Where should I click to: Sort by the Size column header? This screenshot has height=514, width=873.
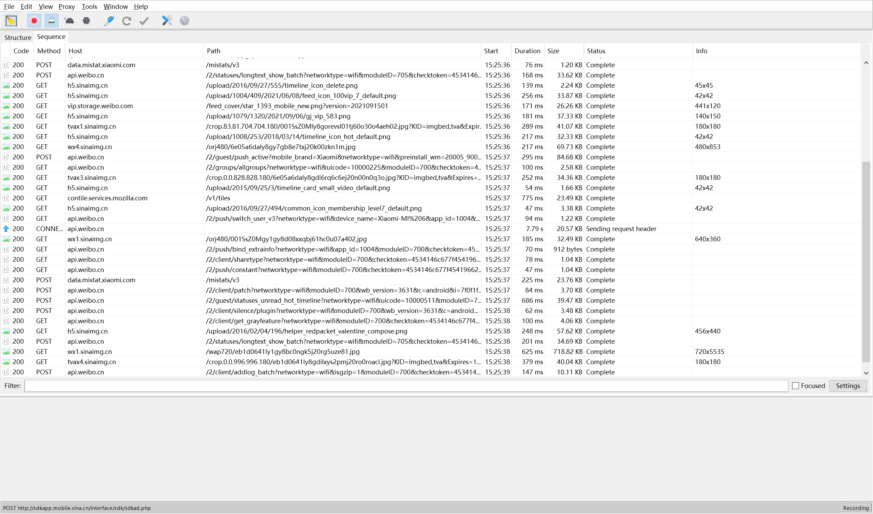[553, 51]
